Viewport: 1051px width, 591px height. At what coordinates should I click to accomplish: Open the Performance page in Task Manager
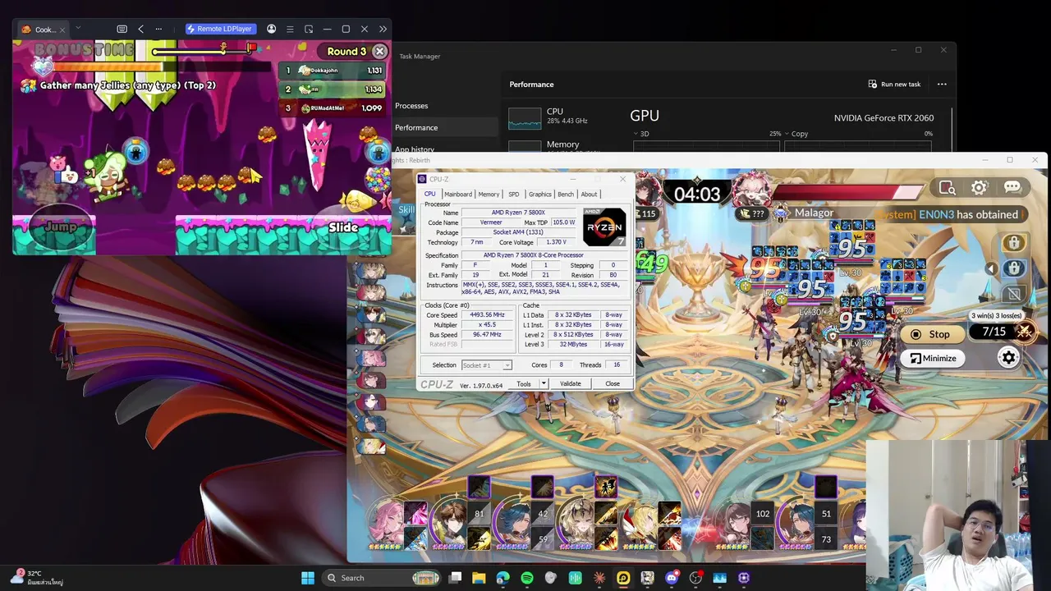(x=416, y=127)
